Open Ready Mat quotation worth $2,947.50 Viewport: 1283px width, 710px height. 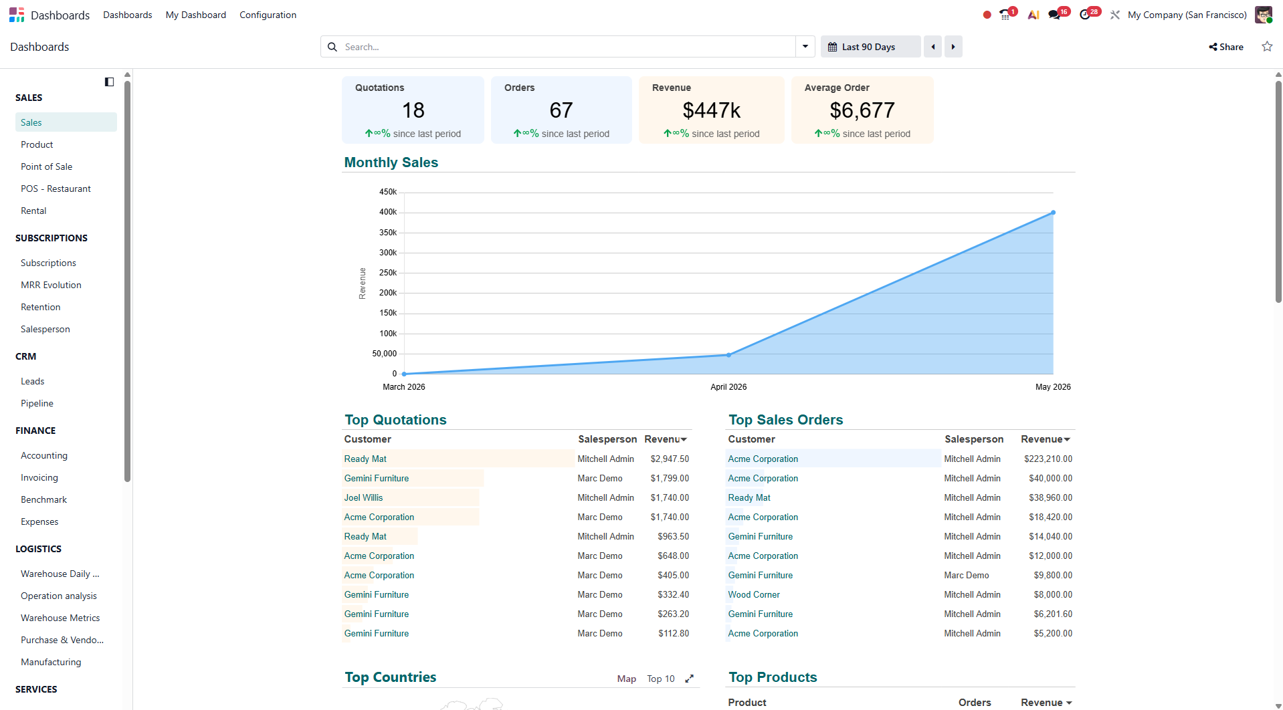tap(365, 459)
